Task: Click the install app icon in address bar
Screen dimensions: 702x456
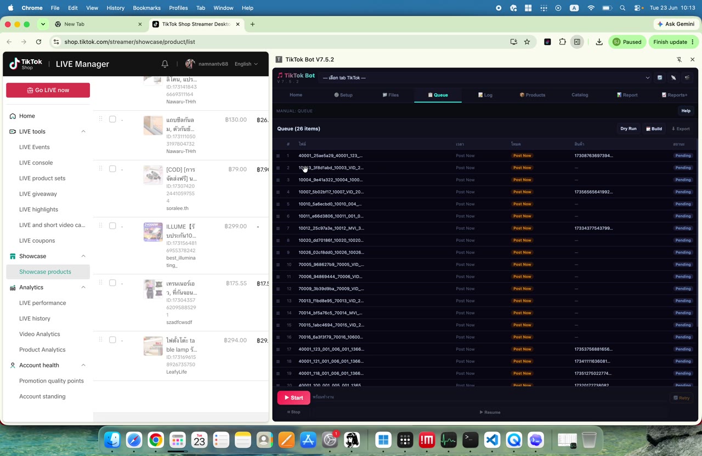Action: point(513,42)
